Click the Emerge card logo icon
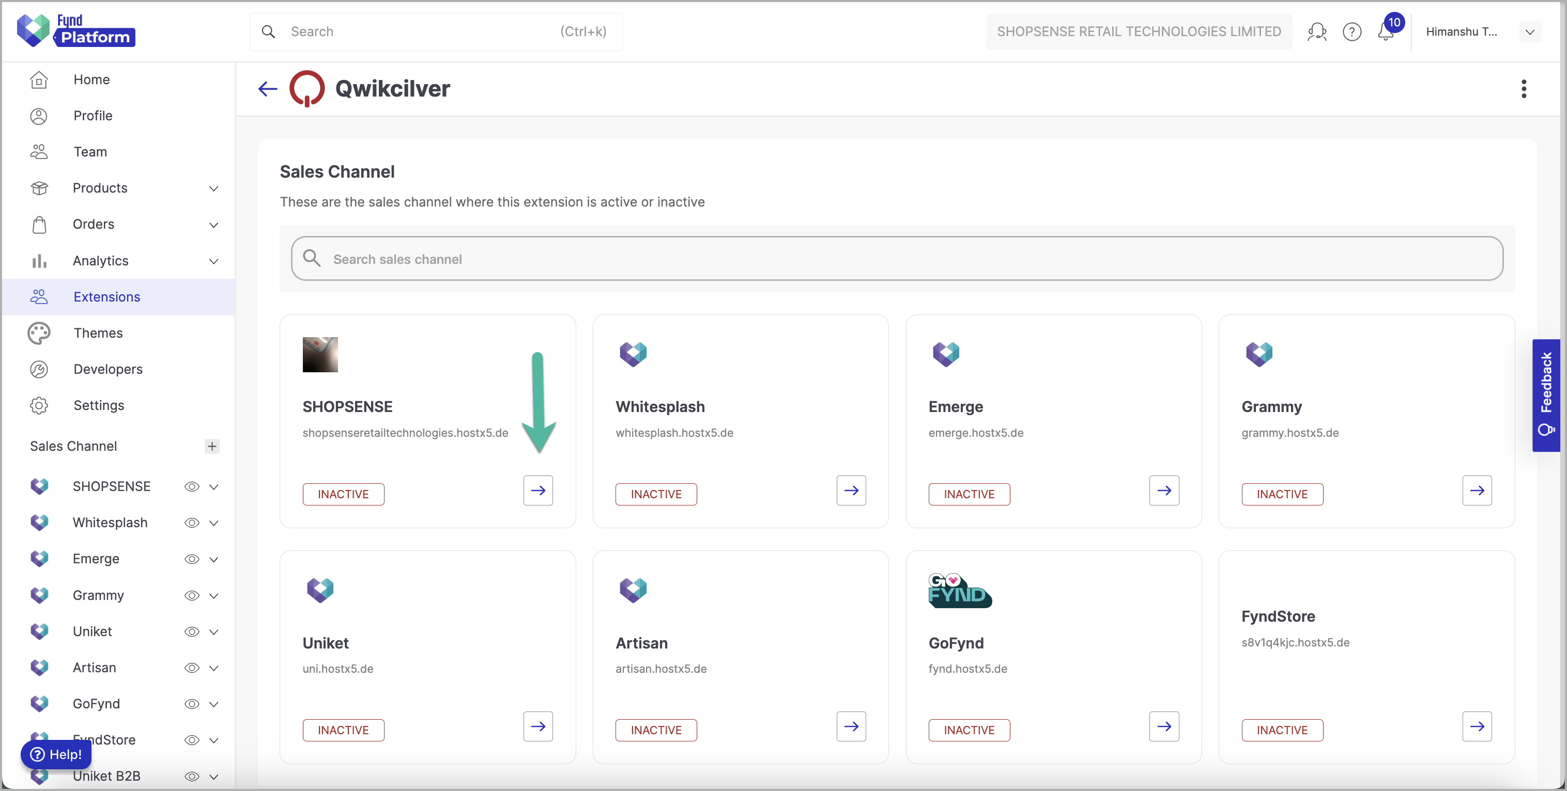The width and height of the screenshot is (1567, 791). tap(946, 354)
